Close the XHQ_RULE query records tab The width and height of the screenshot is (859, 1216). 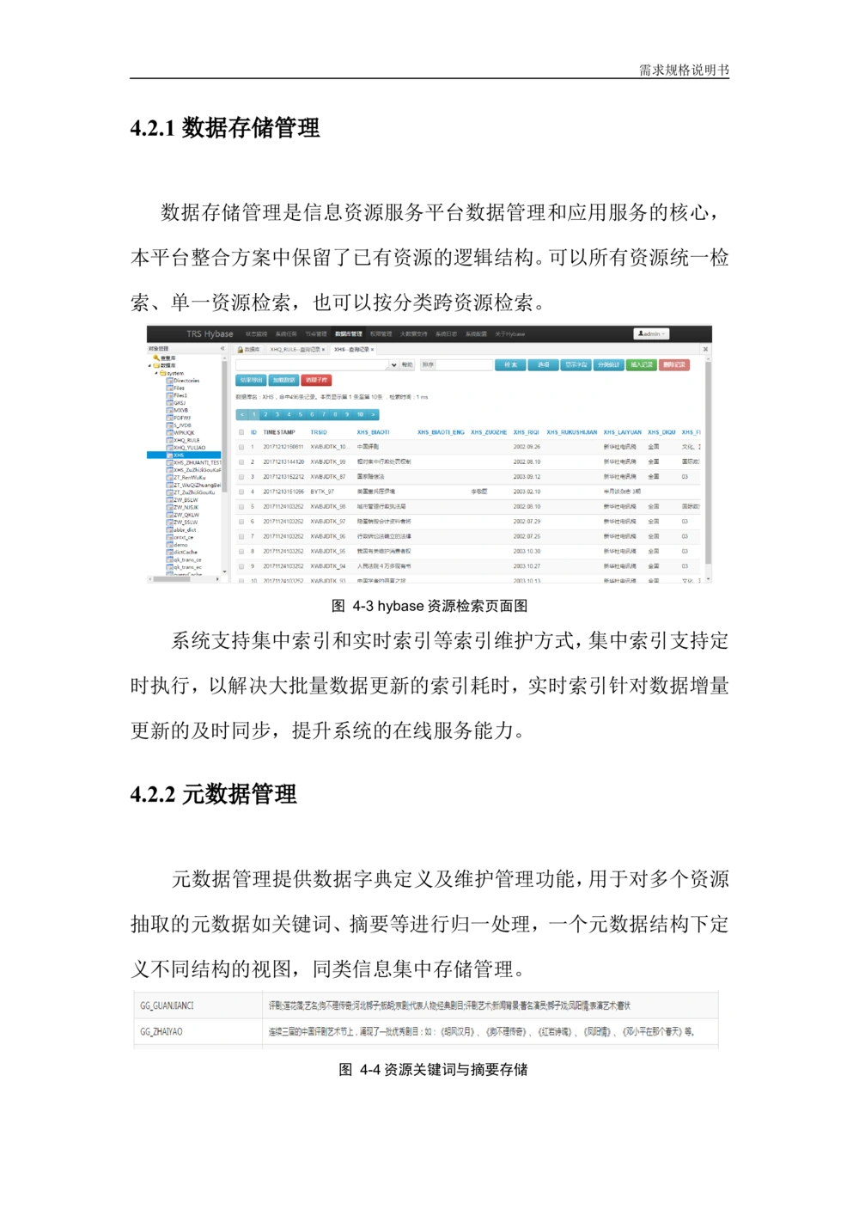324,350
